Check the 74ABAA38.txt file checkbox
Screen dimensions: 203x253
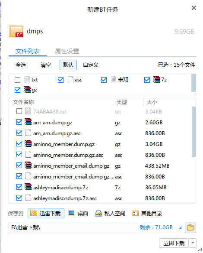pyautogui.click(x=19, y=111)
